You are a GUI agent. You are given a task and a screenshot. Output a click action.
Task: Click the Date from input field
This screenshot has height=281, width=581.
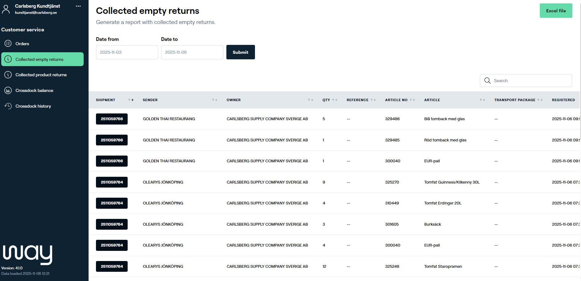click(127, 52)
